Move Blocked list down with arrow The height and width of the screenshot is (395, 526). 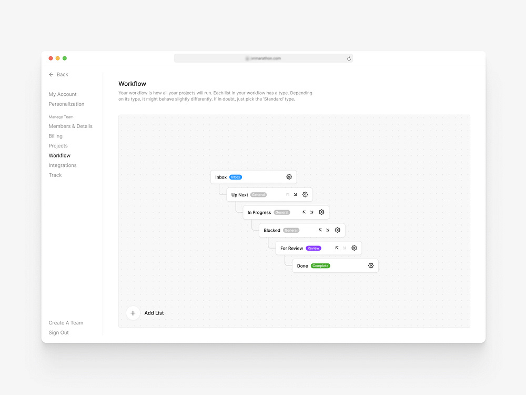(328, 230)
